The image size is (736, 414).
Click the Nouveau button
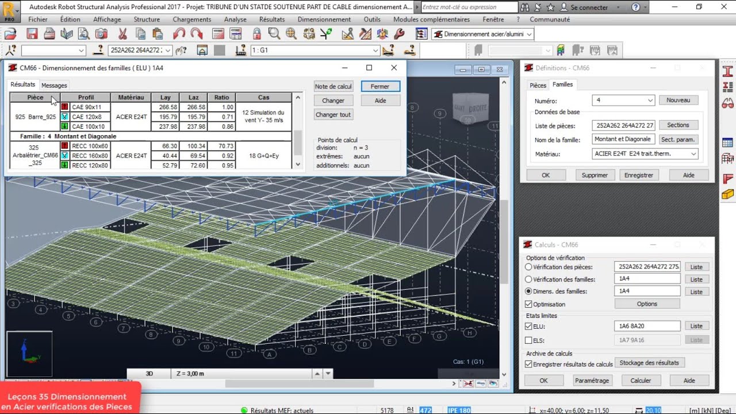[678, 100]
